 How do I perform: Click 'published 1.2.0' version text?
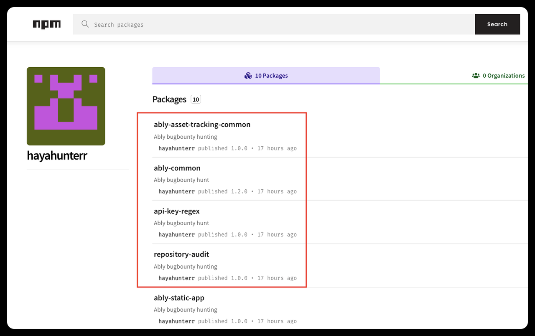(223, 191)
